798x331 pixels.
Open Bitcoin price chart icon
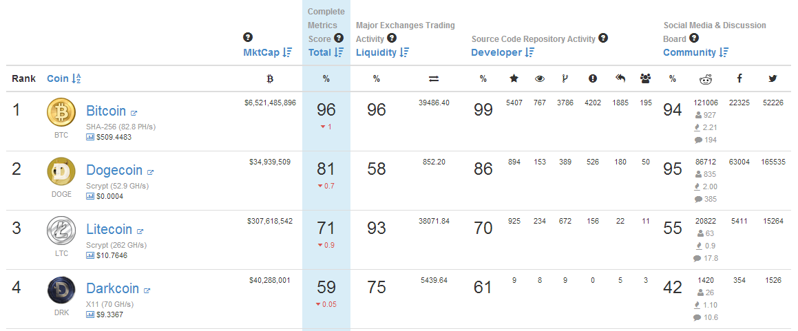(x=90, y=137)
